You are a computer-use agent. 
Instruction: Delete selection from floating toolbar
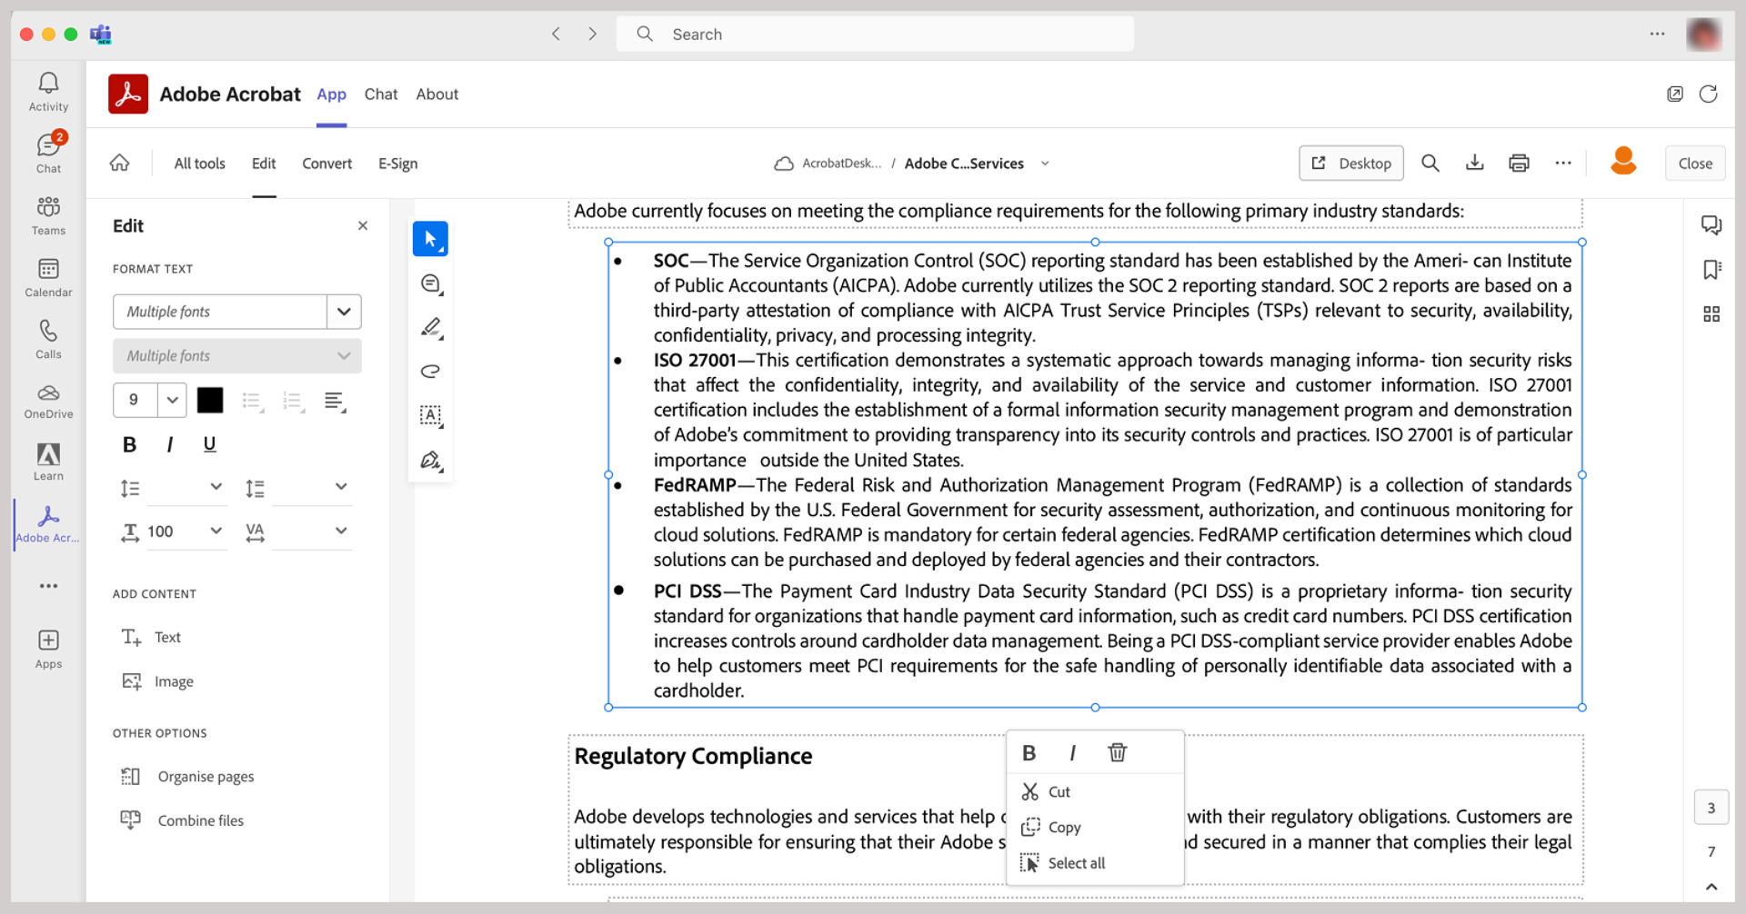1117,752
